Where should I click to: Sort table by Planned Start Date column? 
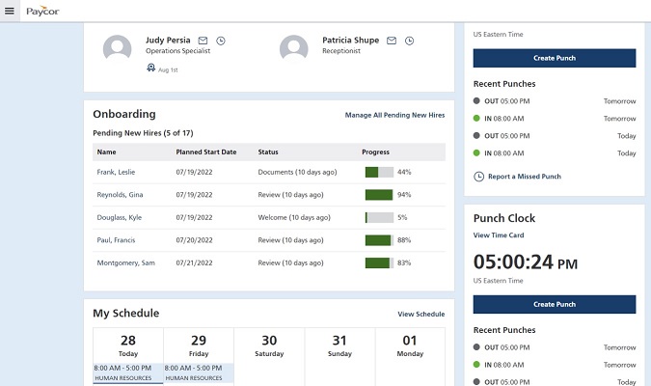click(x=205, y=152)
